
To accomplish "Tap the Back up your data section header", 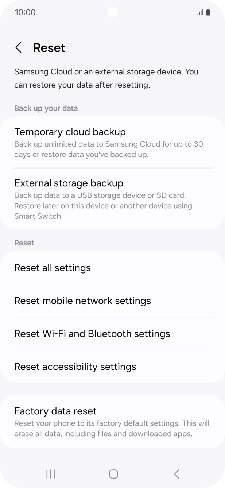I will click(46, 108).
